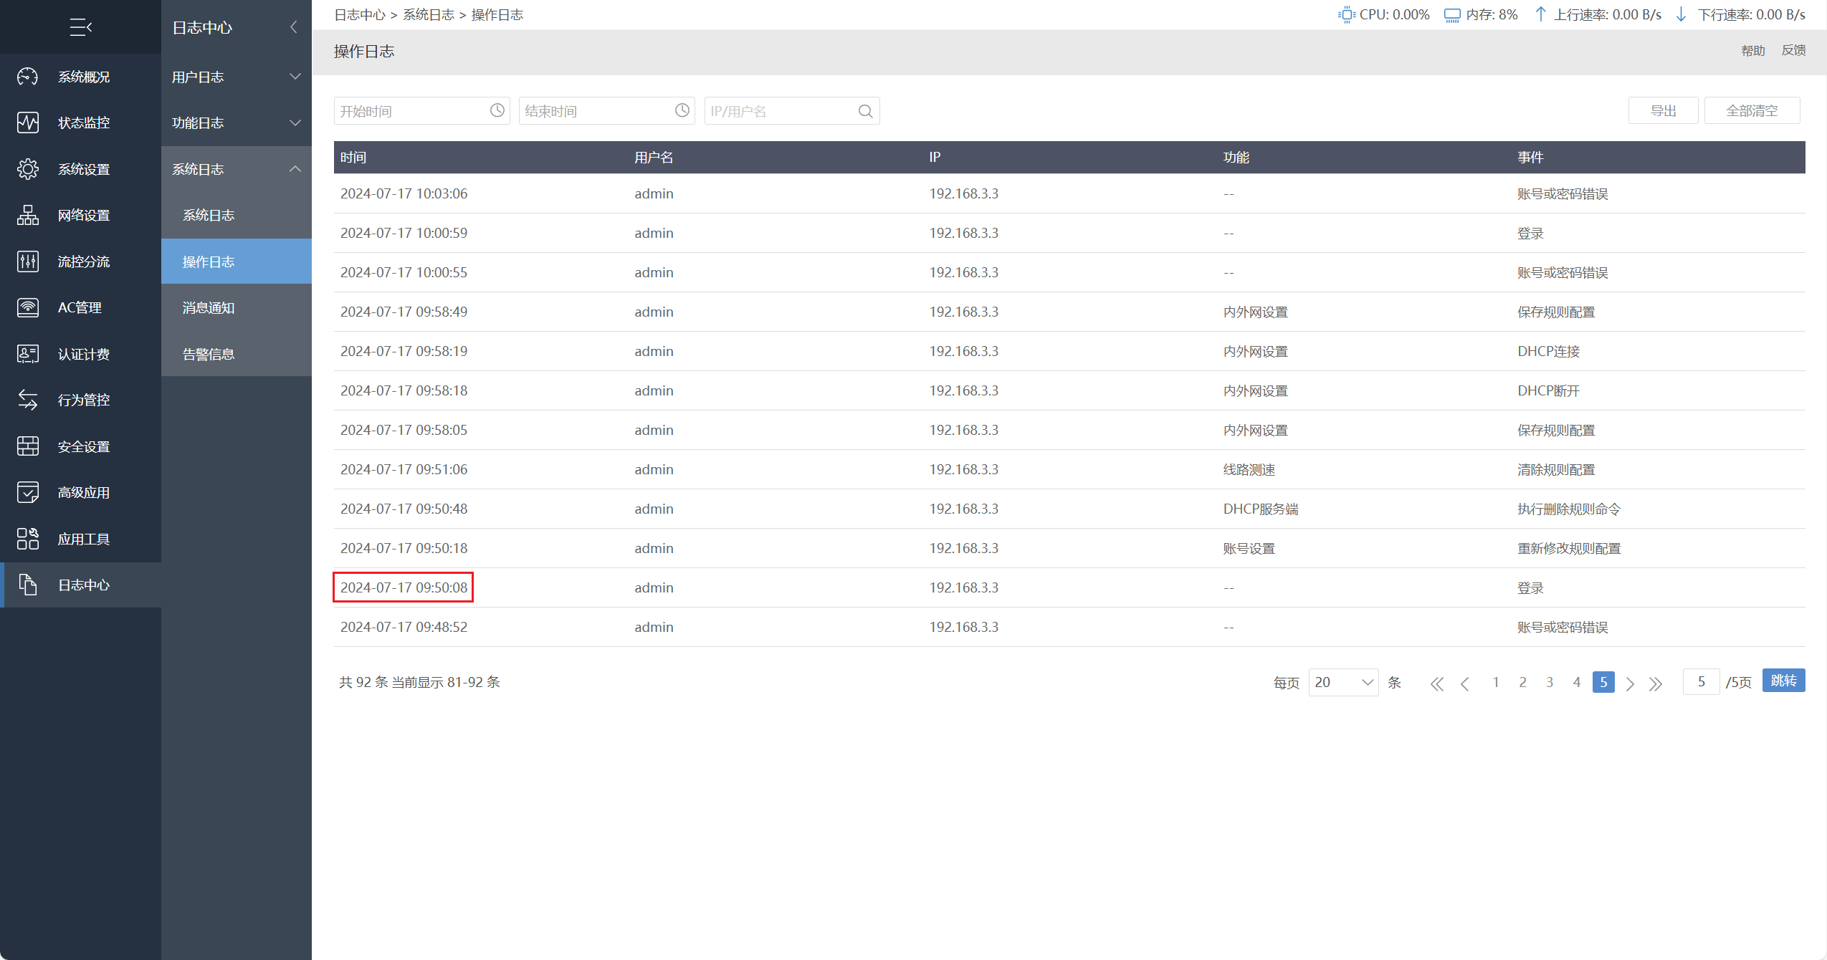The width and height of the screenshot is (1827, 960).
Task: Expand the 用户日志 section
Action: (x=237, y=77)
